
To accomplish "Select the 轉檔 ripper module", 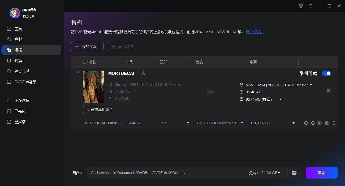I will pos(31,50).
